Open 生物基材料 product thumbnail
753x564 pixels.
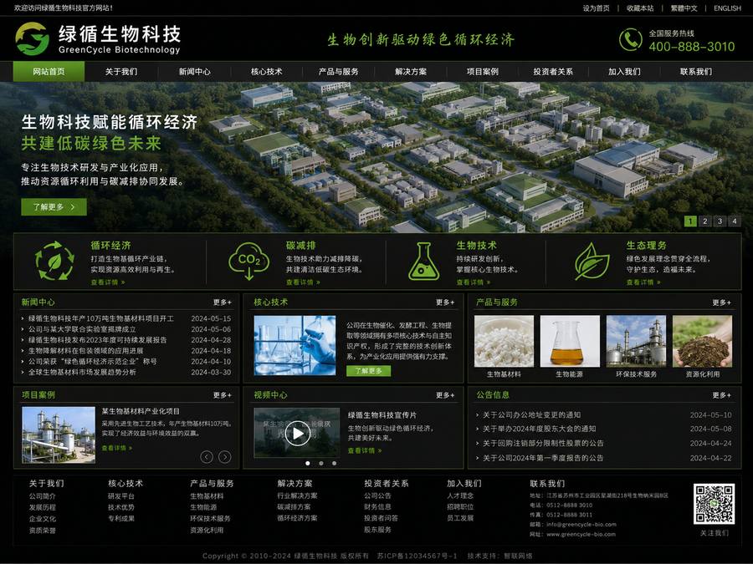pos(504,341)
